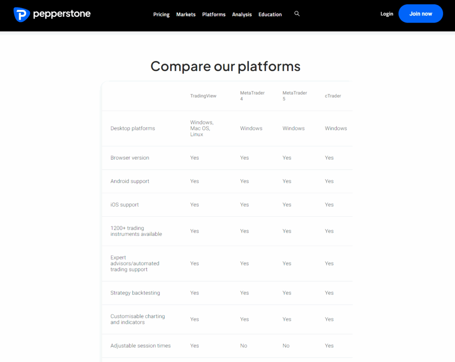The height and width of the screenshot is (362, 455).
Task: Select the Platforms navigation item
Action: tap(214, 14)
